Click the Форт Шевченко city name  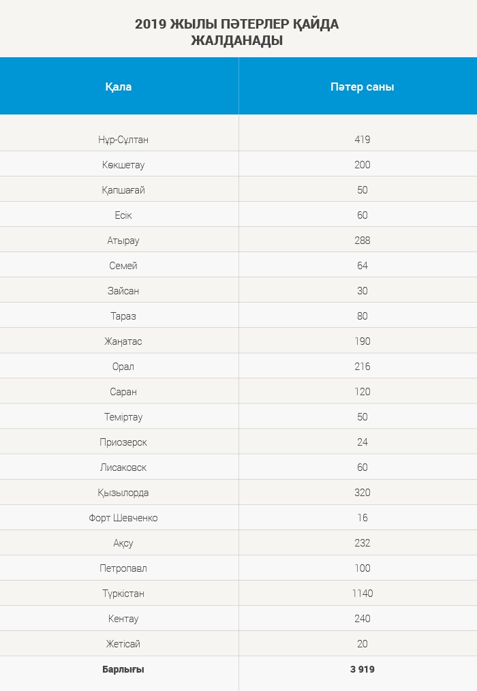click(x=123, y=518)
